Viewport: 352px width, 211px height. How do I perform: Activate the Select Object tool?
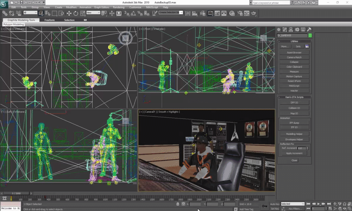41,13
